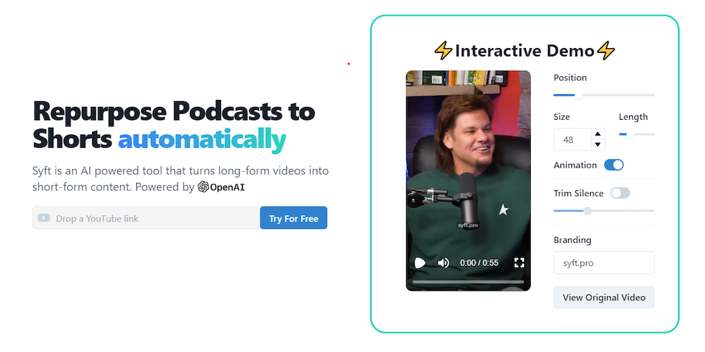This screenshot has width=705, height=352.
Task: Click the YouTube icon in the link field
Action: [x=43, y=218]
